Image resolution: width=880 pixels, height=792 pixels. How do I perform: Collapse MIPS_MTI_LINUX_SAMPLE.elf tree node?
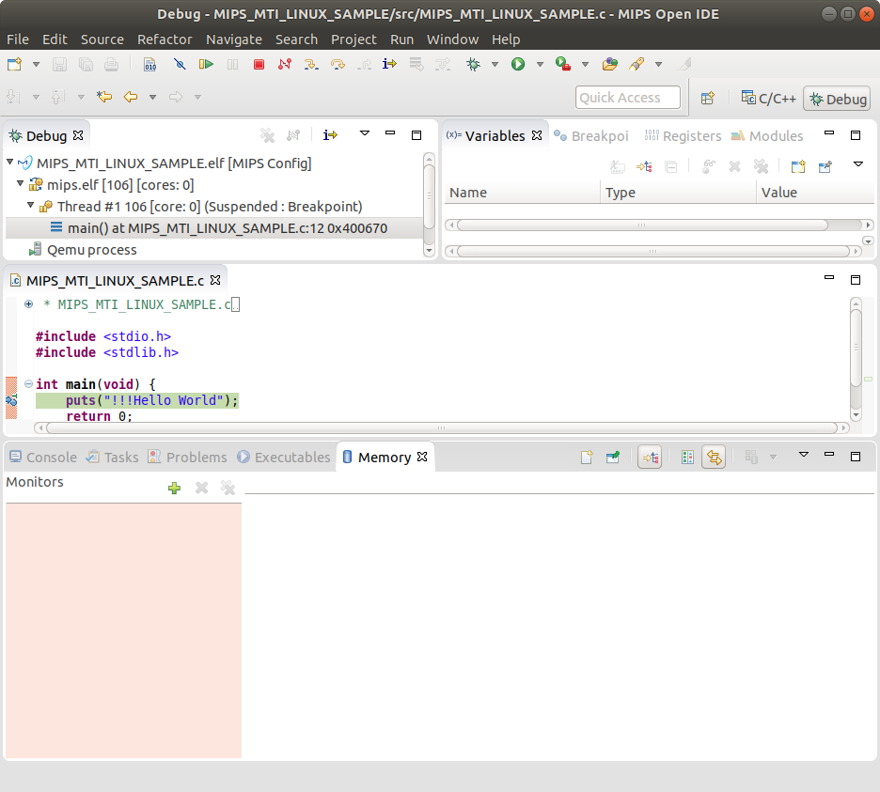pos(10,163)
